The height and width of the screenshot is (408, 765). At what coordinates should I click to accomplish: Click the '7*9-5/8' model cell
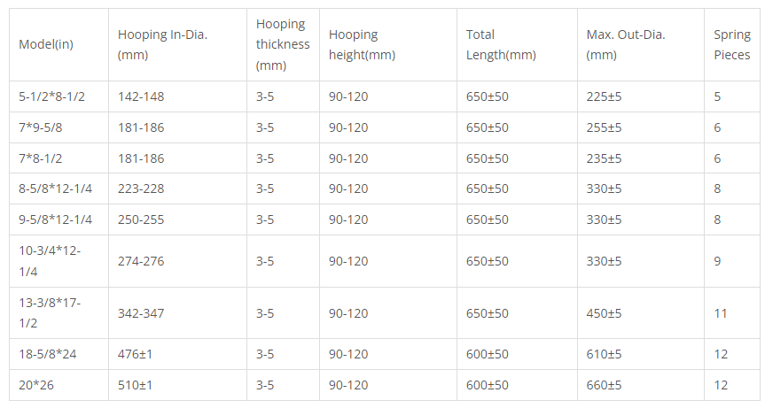pos(39,127)
